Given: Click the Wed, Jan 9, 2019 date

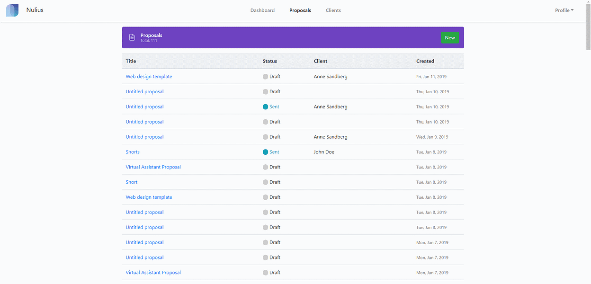Looking at the screenshot, I should click(432, 137).
